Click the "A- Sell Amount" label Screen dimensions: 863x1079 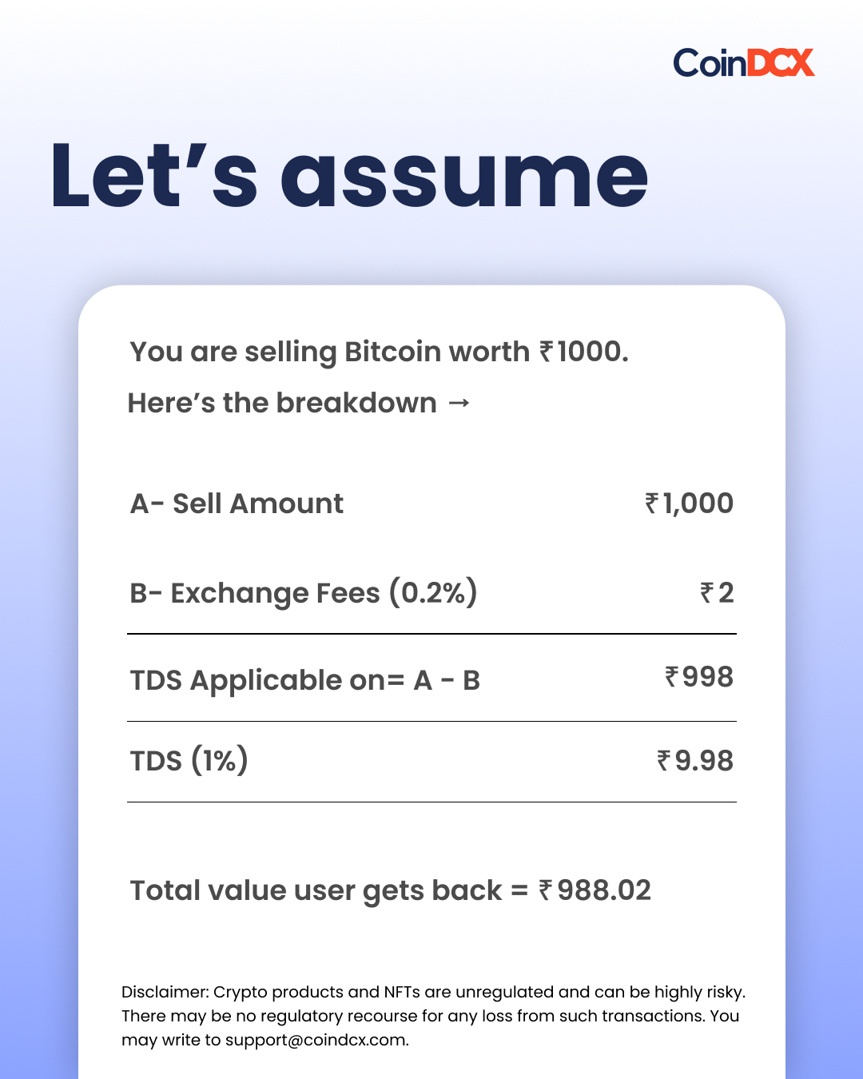tap(237, 504)
